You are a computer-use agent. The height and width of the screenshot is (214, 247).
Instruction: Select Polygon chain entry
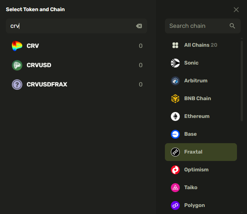pyautogui.click(x=194, y=205)
